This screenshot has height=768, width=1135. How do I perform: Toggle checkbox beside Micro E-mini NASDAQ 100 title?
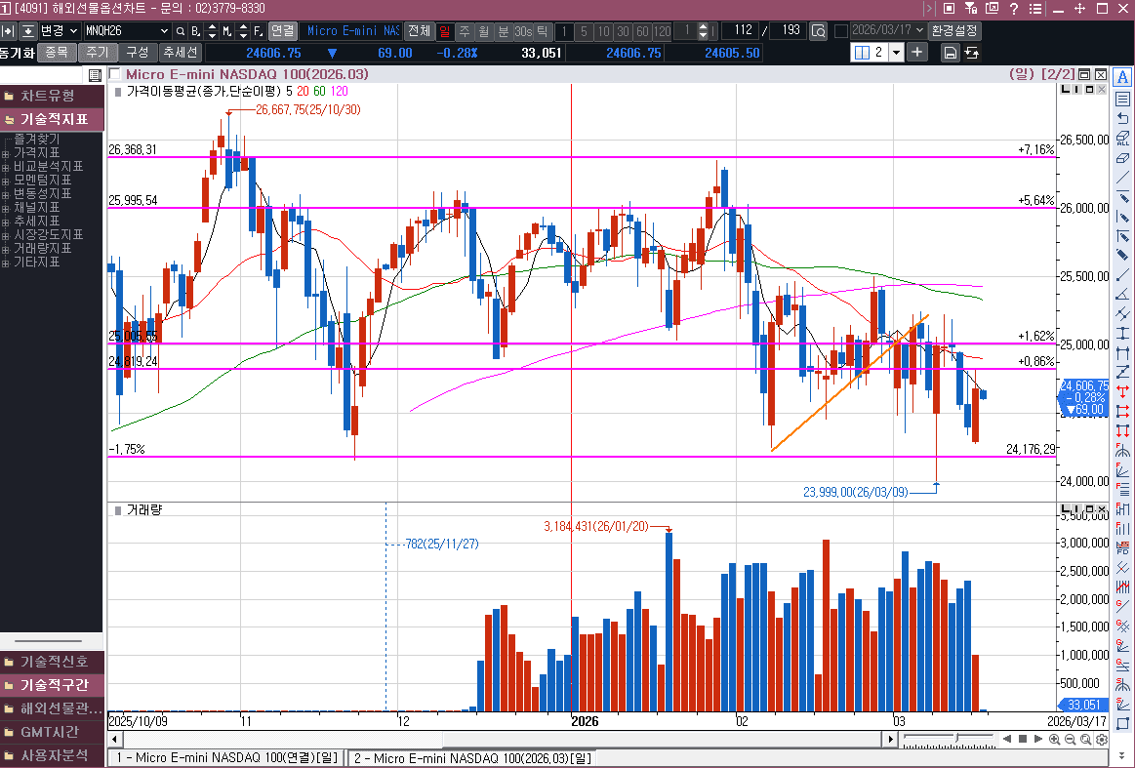[115, 74]
